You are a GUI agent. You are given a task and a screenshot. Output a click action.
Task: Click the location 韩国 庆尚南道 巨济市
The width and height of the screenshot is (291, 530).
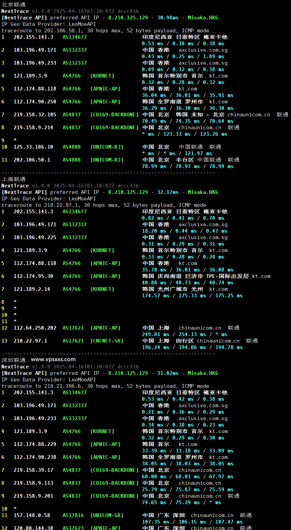(x=172, y=276)
